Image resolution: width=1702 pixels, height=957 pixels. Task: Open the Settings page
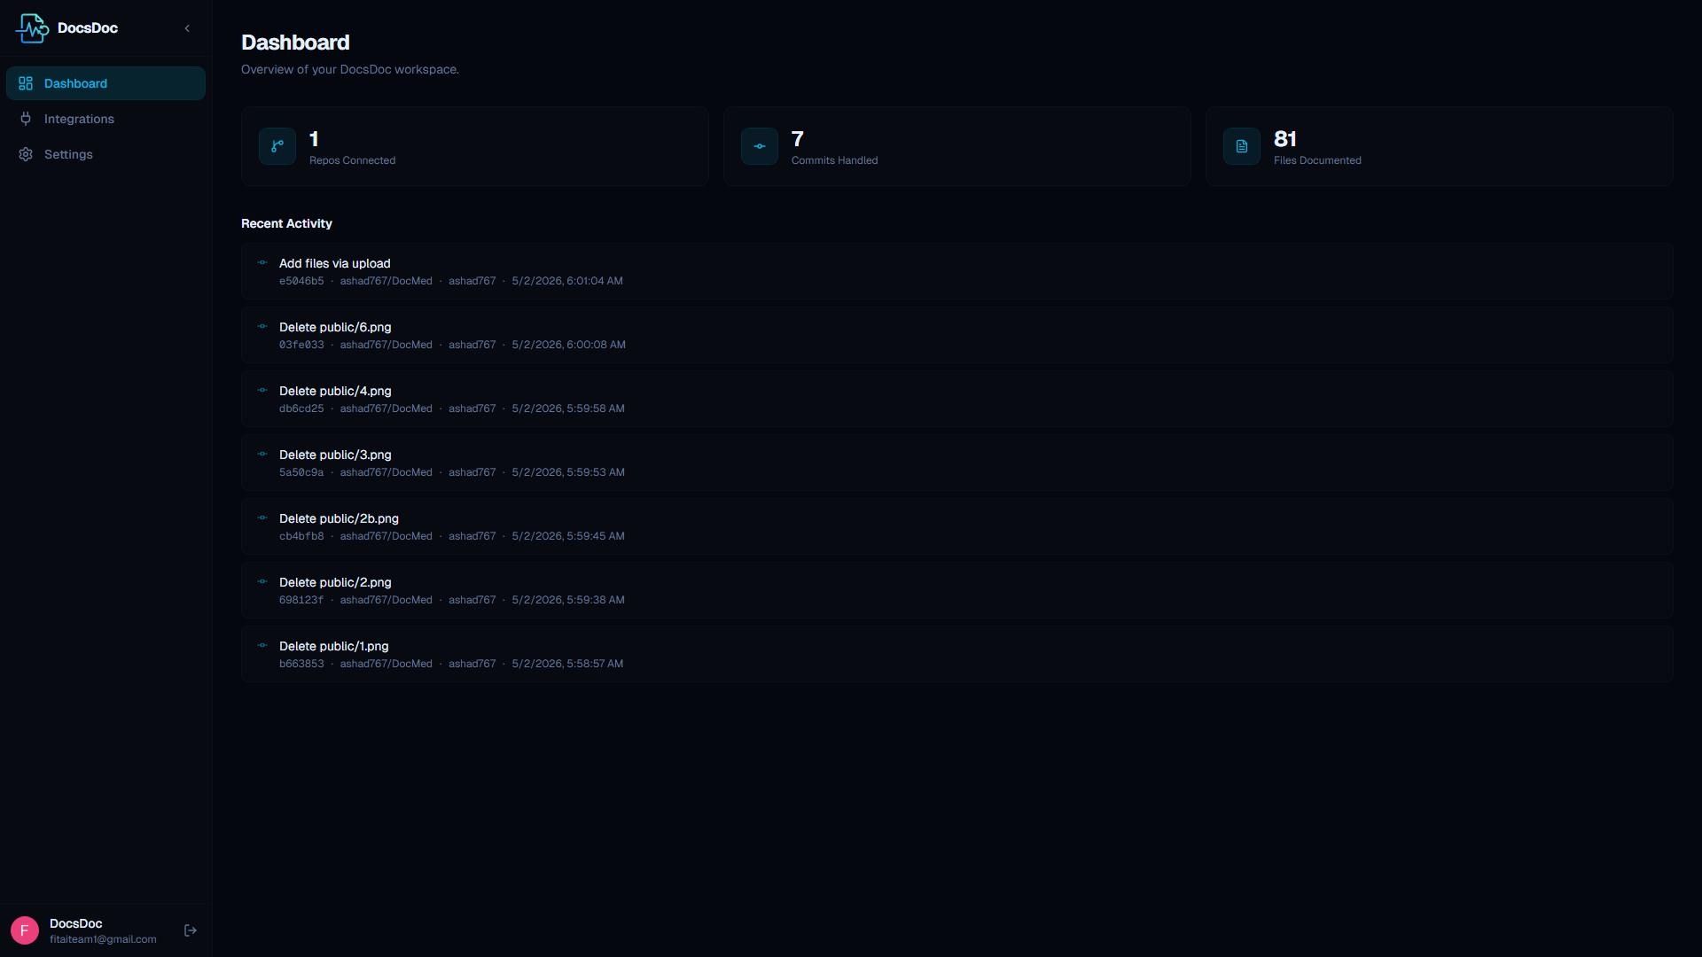(x=105, y=154)
